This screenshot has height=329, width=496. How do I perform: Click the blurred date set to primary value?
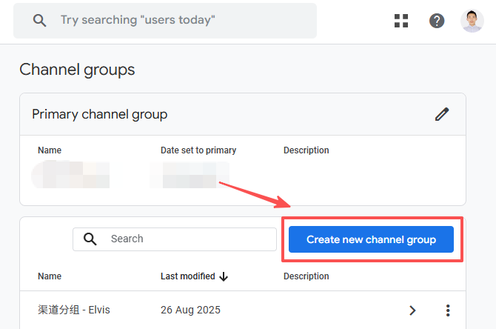coord(190,175)
